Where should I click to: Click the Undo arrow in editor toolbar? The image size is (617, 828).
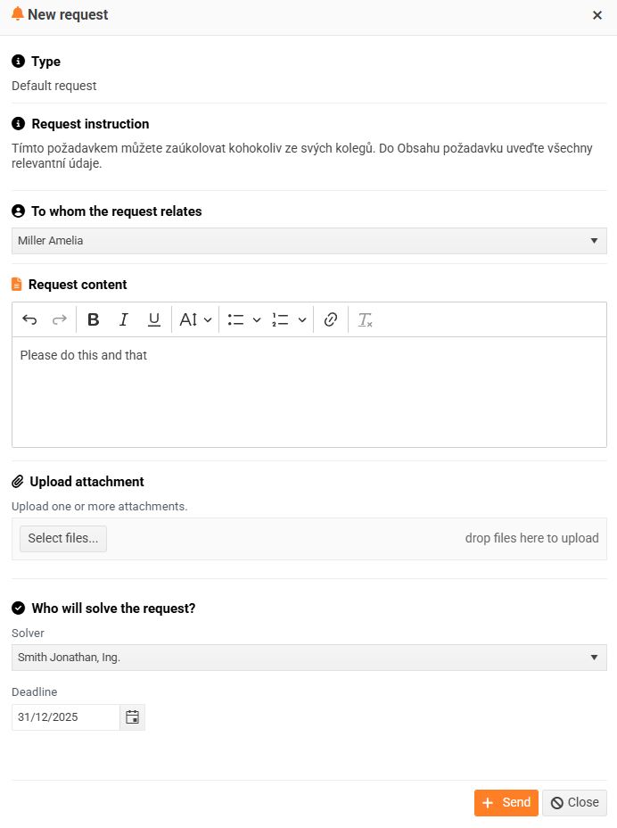tap(29, 319)
